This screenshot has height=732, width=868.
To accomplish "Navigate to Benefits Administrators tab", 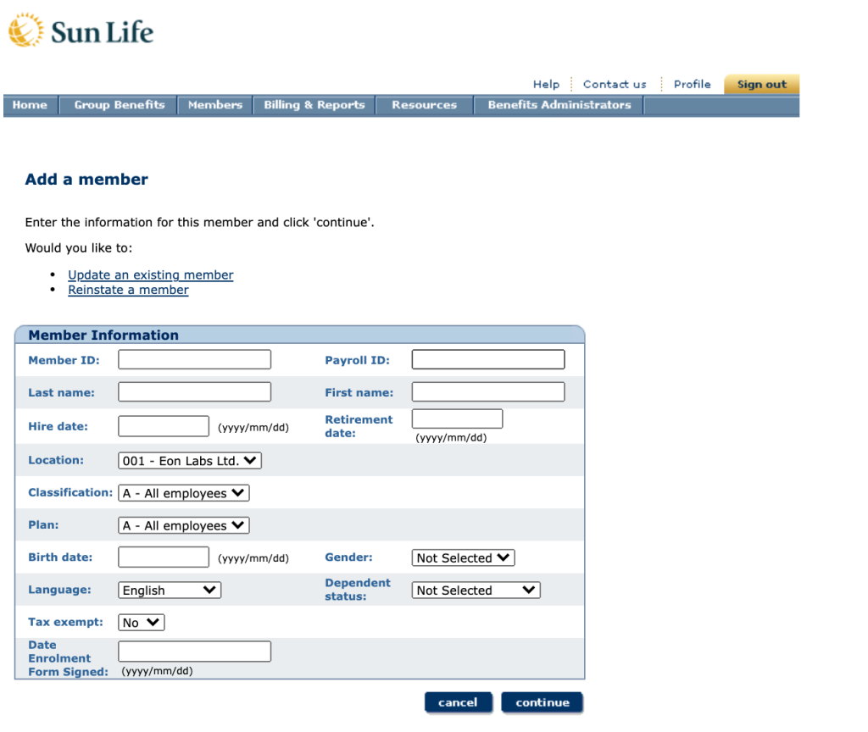I will 559,105.
